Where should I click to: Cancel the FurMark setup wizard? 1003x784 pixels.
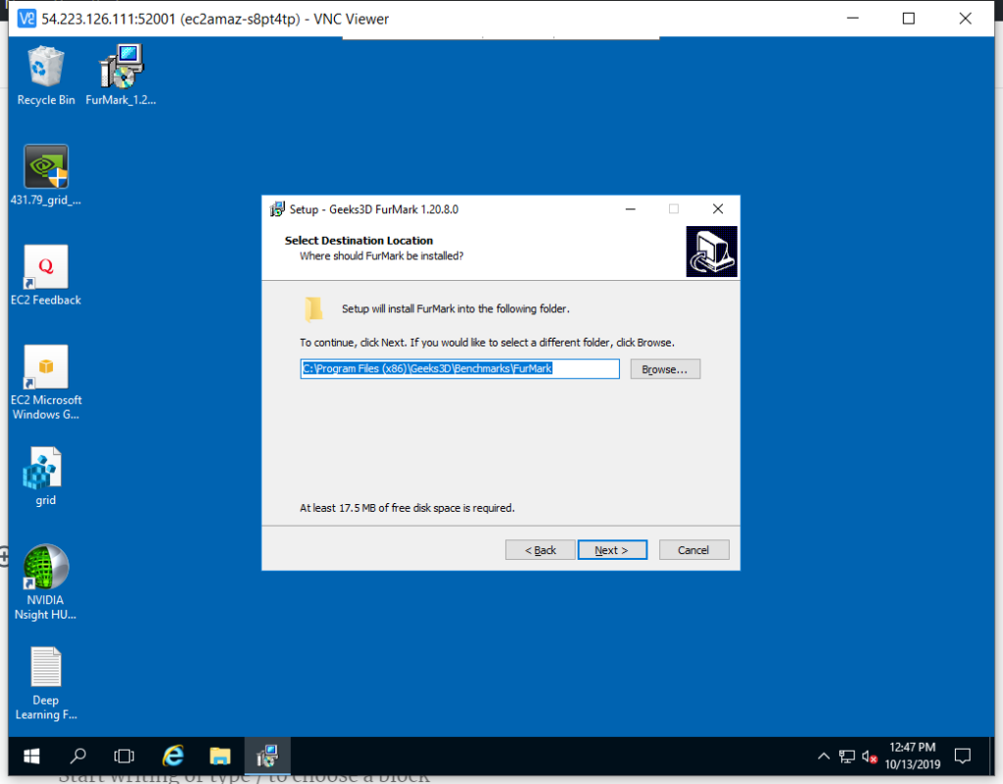click(x=693, y=550)
